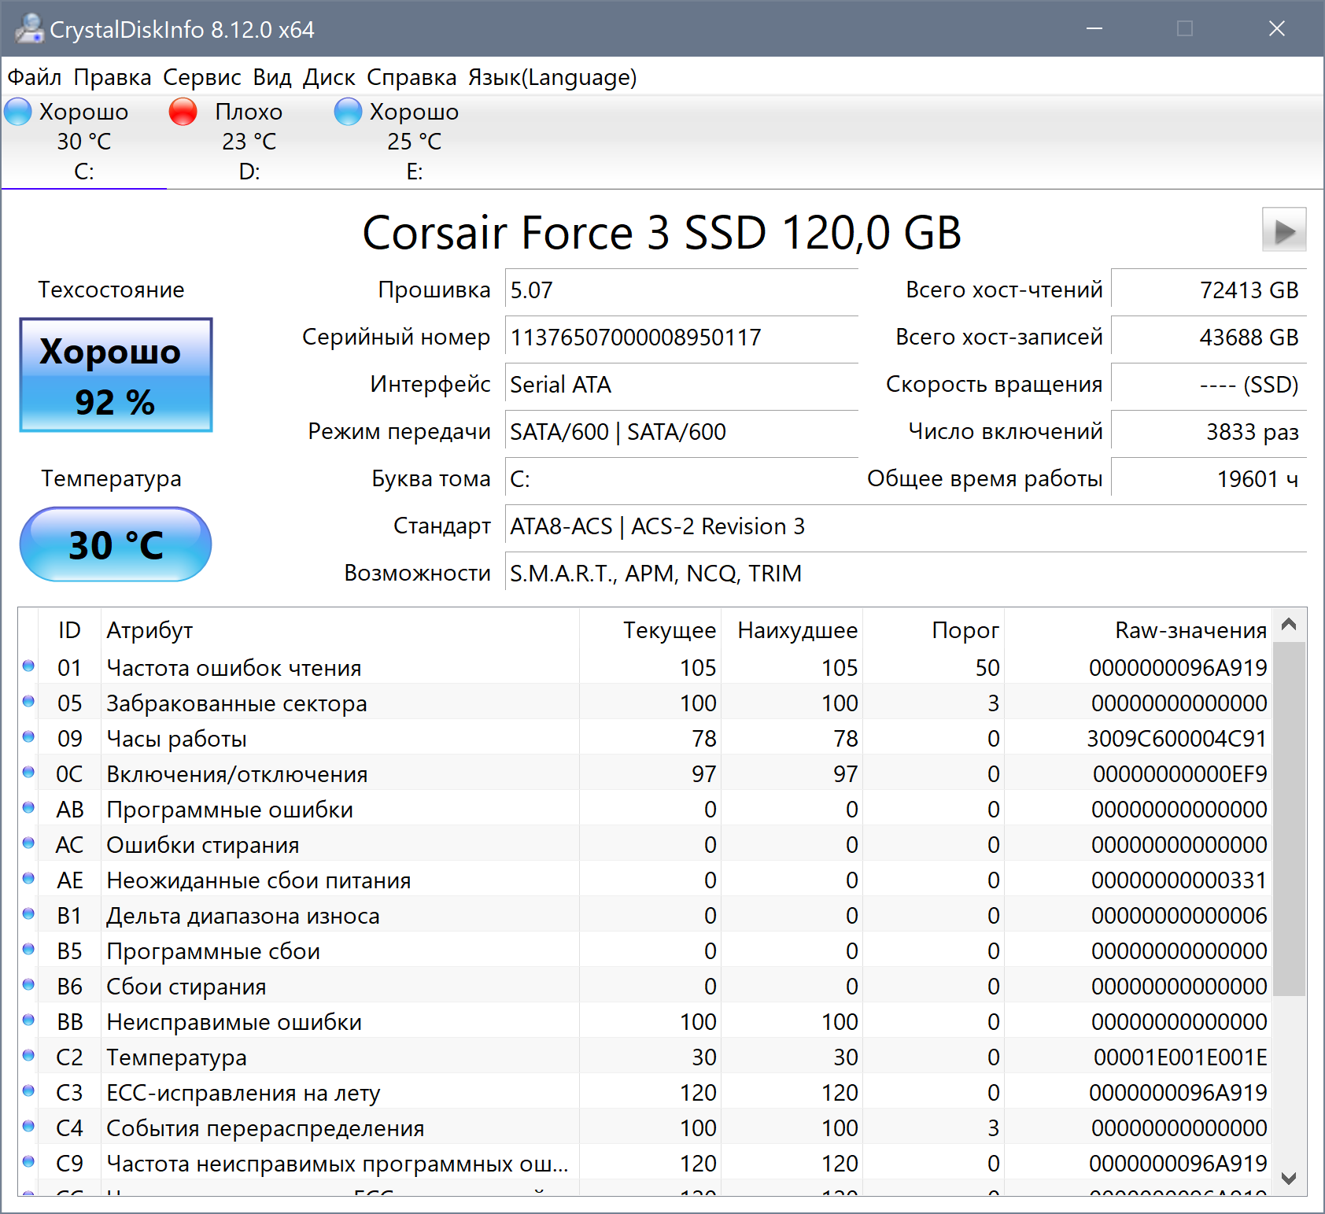
Task: Click status dot for attribute C9
Action: pos(28,1162)
